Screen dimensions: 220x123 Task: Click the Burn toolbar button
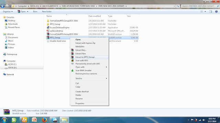[35, 12]
